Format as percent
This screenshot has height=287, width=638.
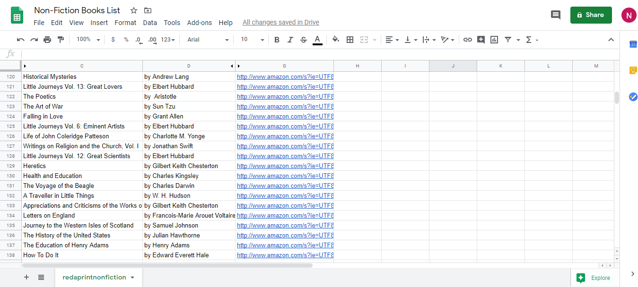[126, 40]
